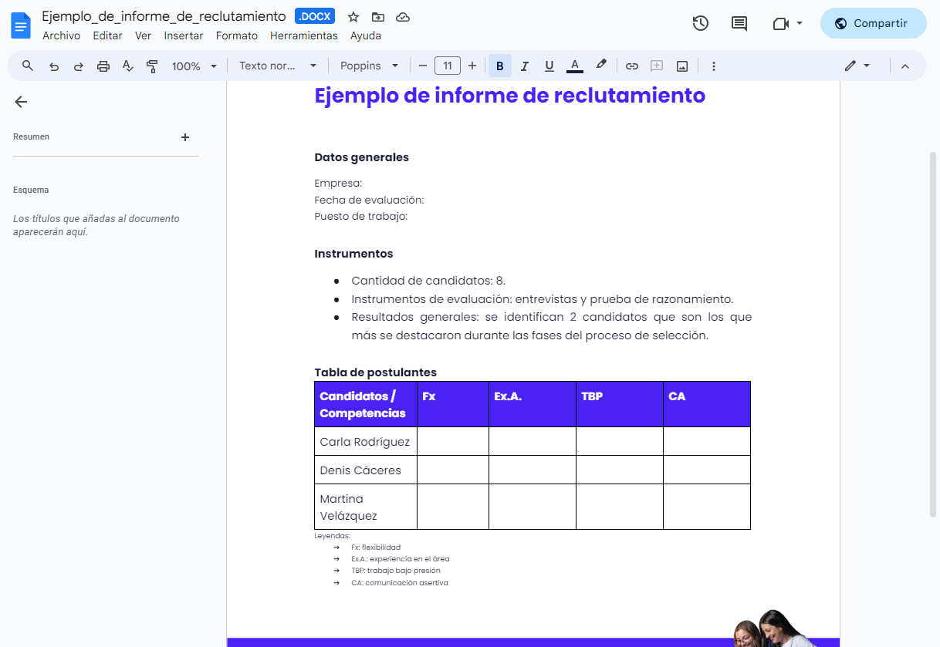Click the Compartir button
Viewport: 940px width, 647px height.
coord(873,23)
